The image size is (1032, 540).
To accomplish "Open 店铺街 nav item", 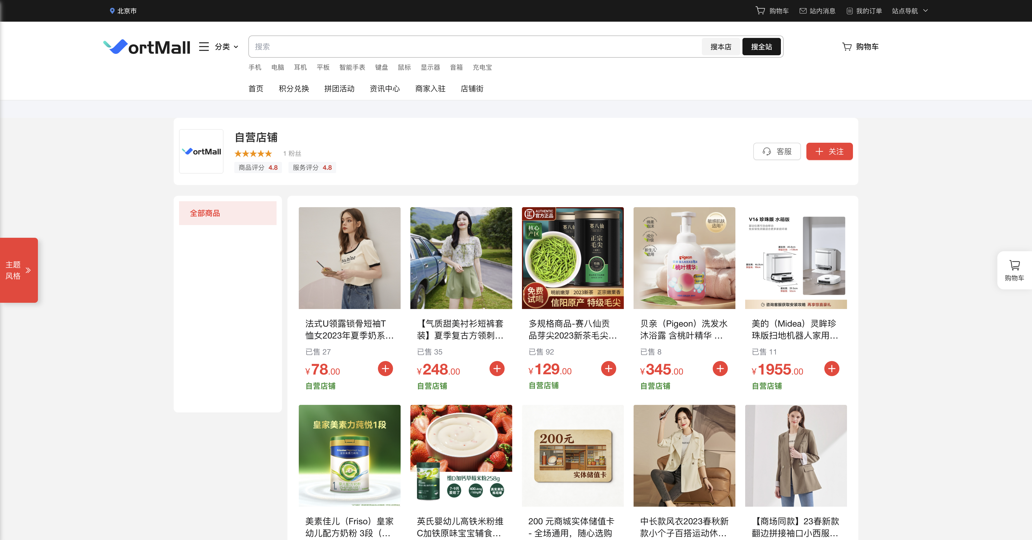I will pos(472,89).
